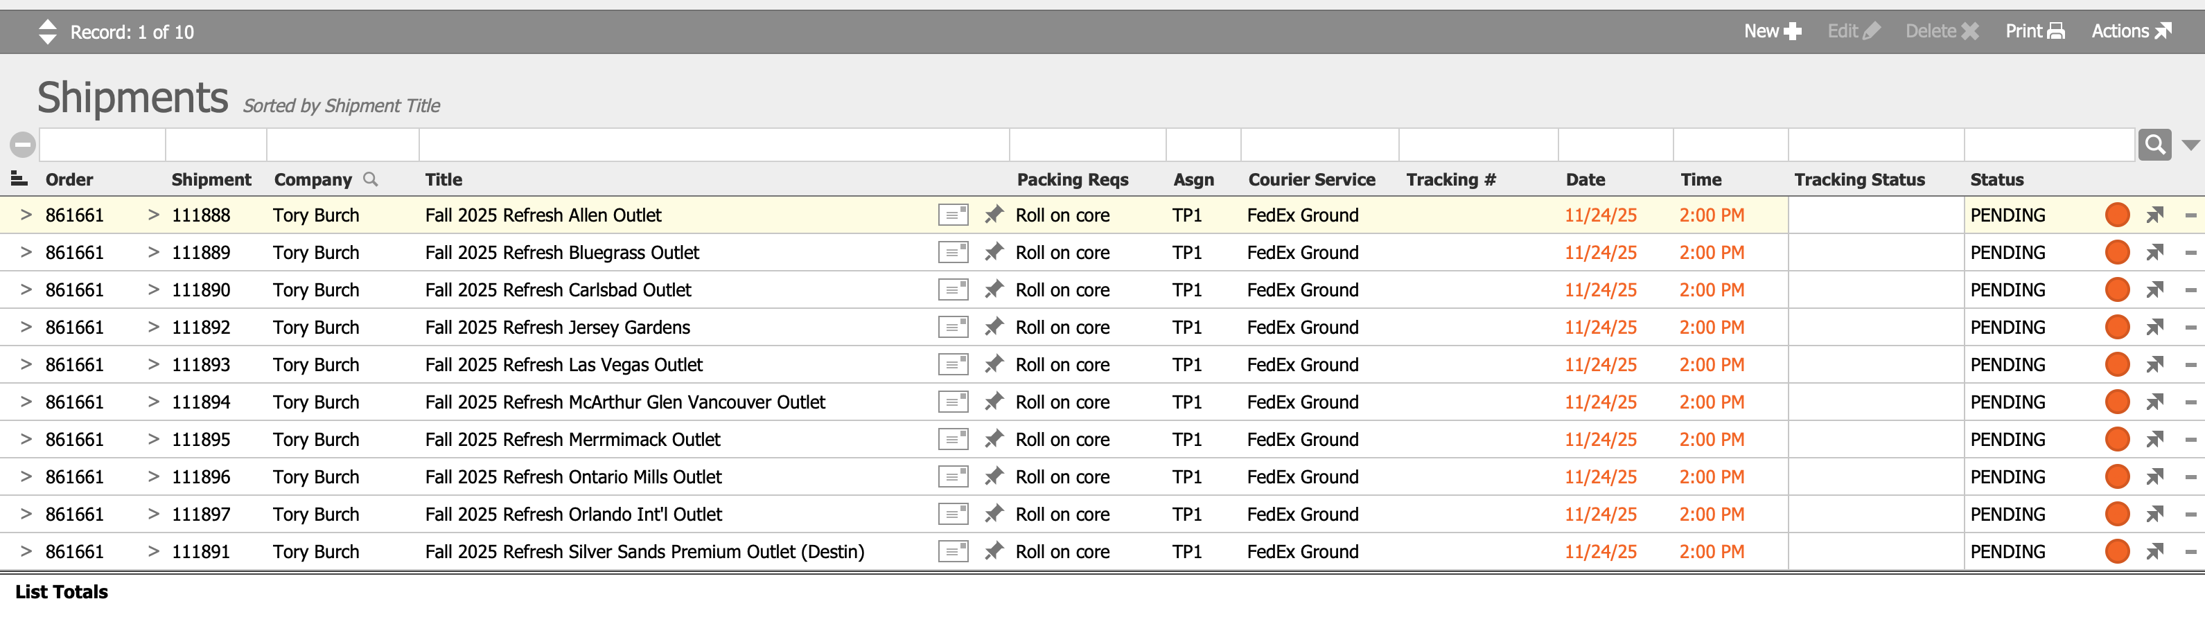The width and height of the screenshot is (2205, 626).
Task: Click the search magnifier button in filter row
Action: coord(2154,145)
